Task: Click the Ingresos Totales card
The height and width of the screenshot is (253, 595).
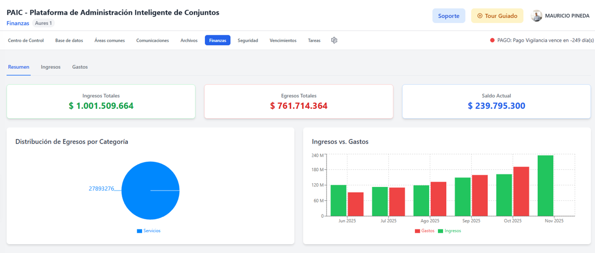Action: 101,102
